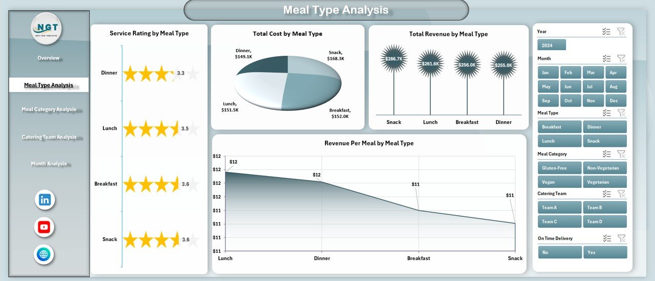Click the NGT logo at top left

click(47, 29)
